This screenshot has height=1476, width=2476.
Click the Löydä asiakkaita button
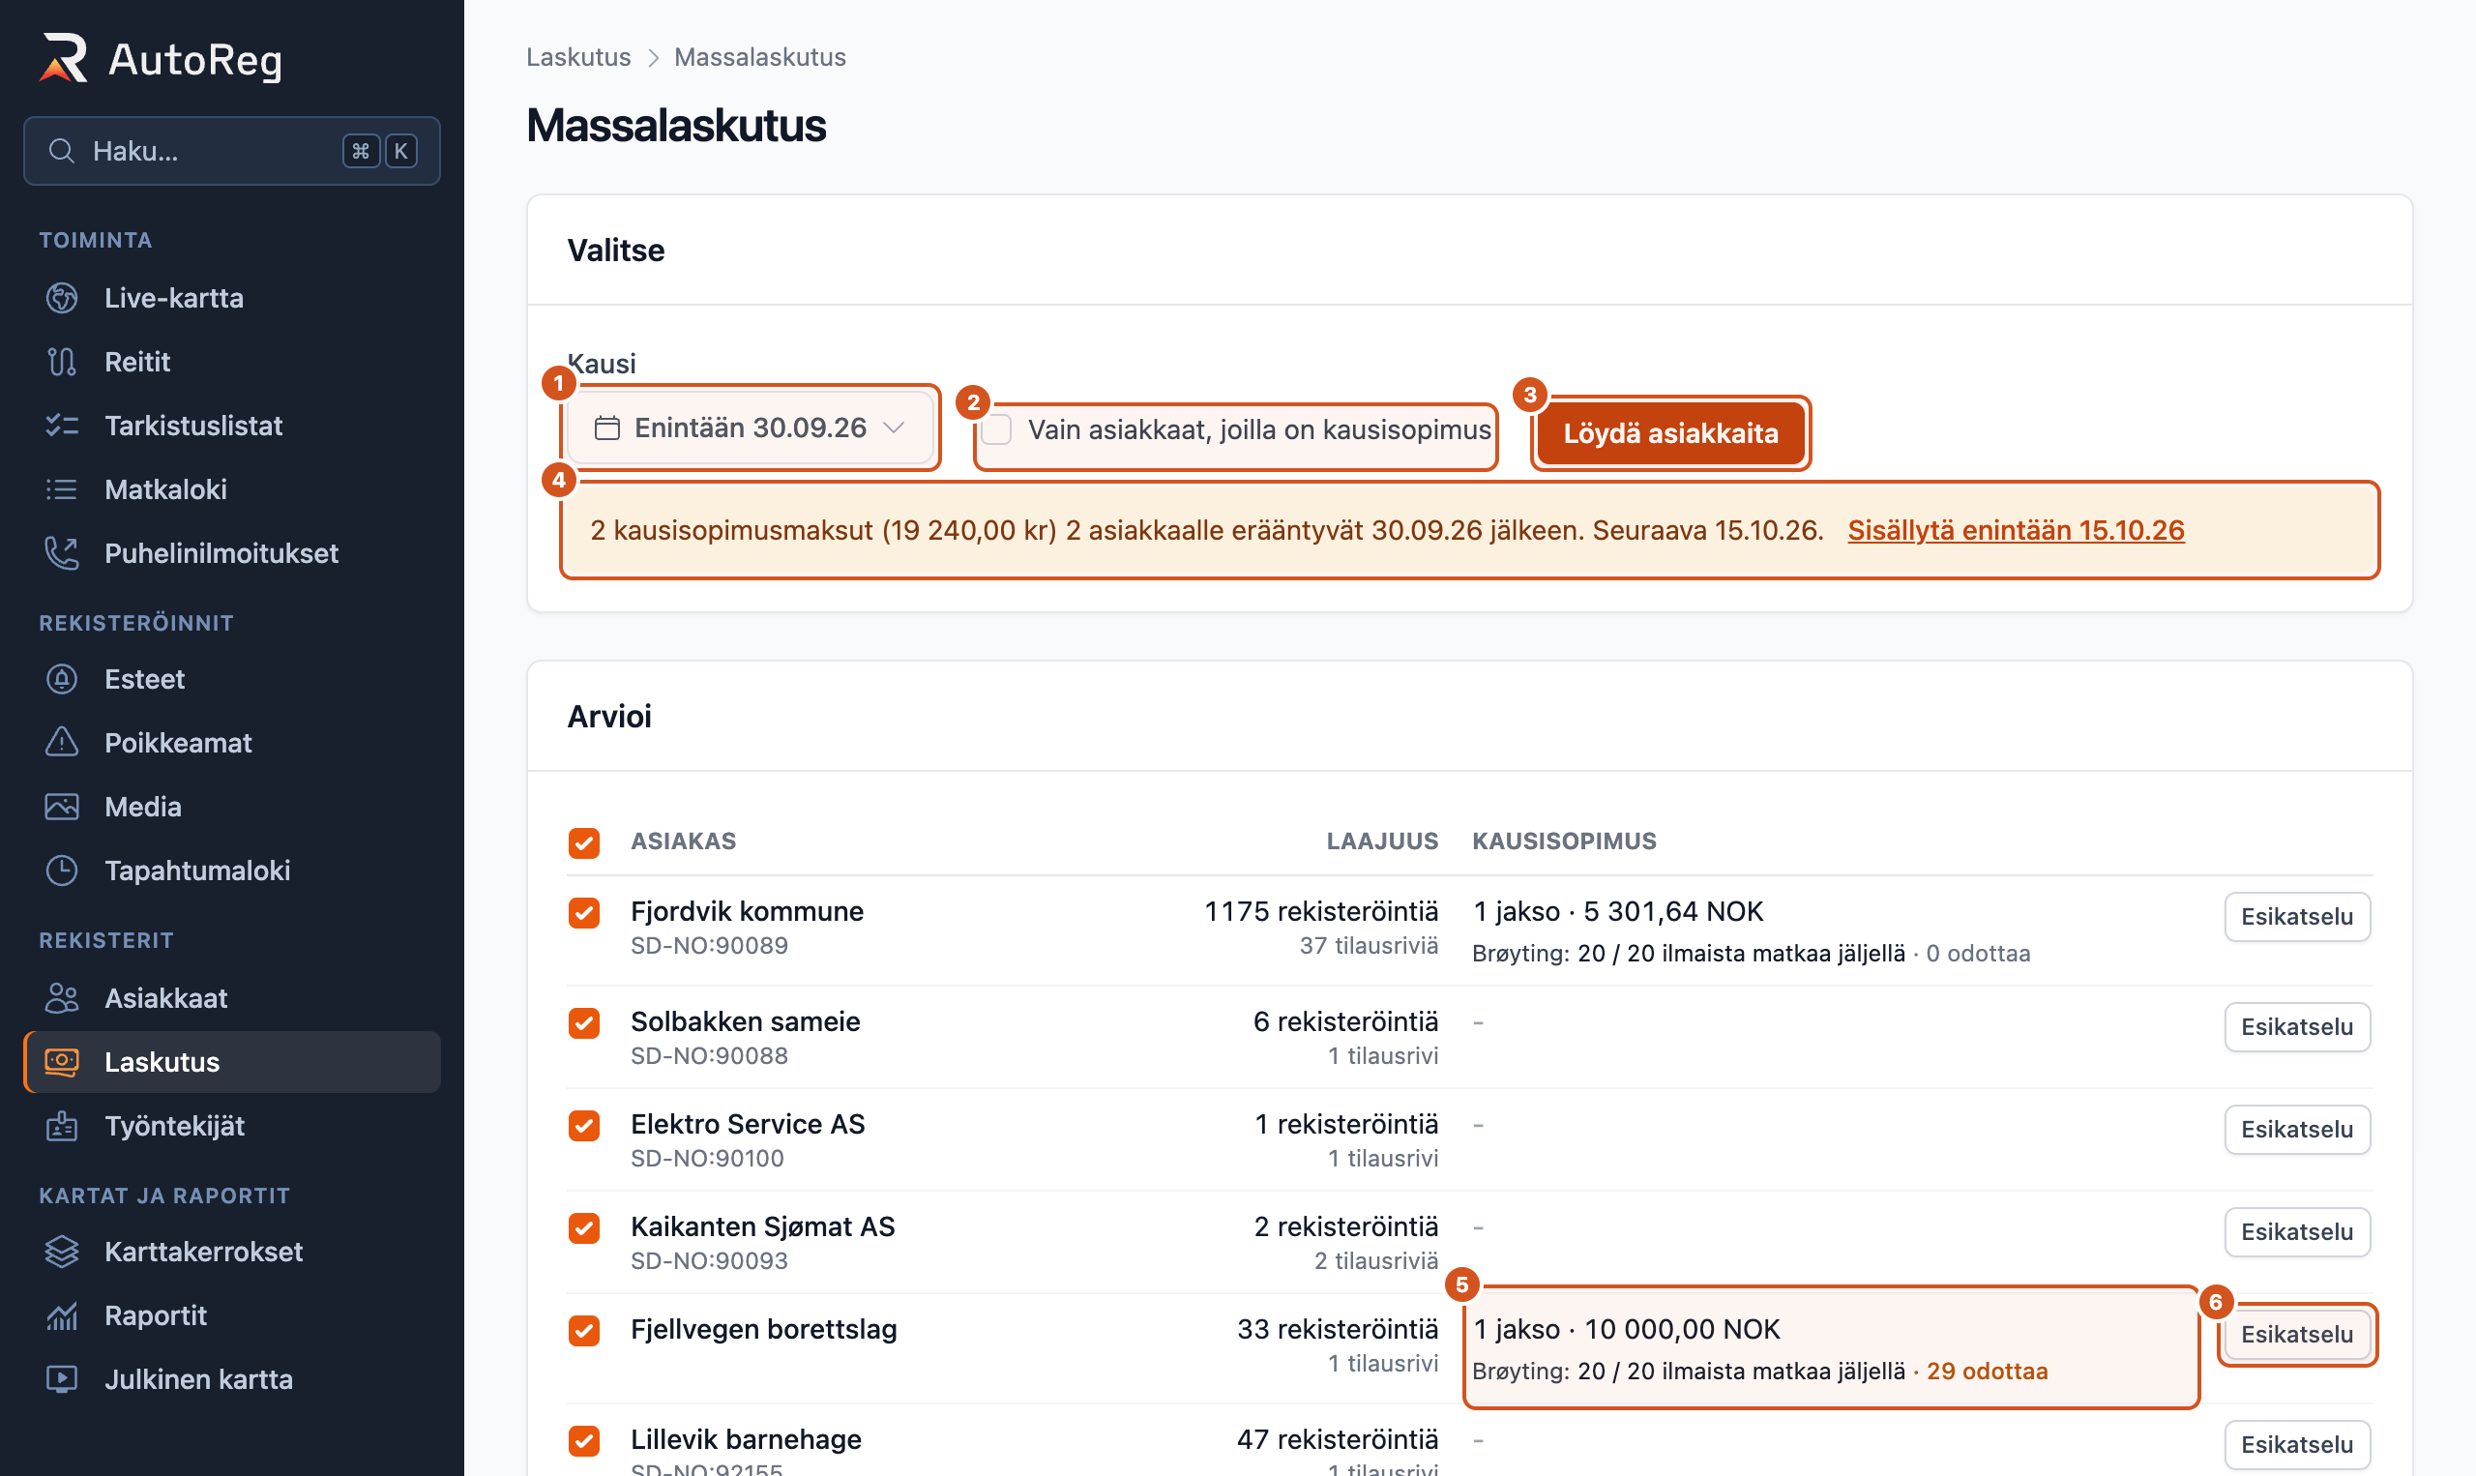(x=1670, y=433)
